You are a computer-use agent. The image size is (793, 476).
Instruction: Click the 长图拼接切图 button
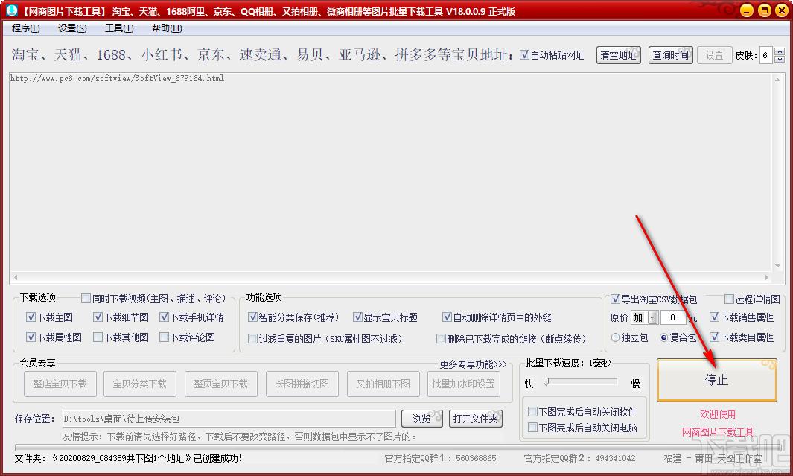click(x=302, y=384)
